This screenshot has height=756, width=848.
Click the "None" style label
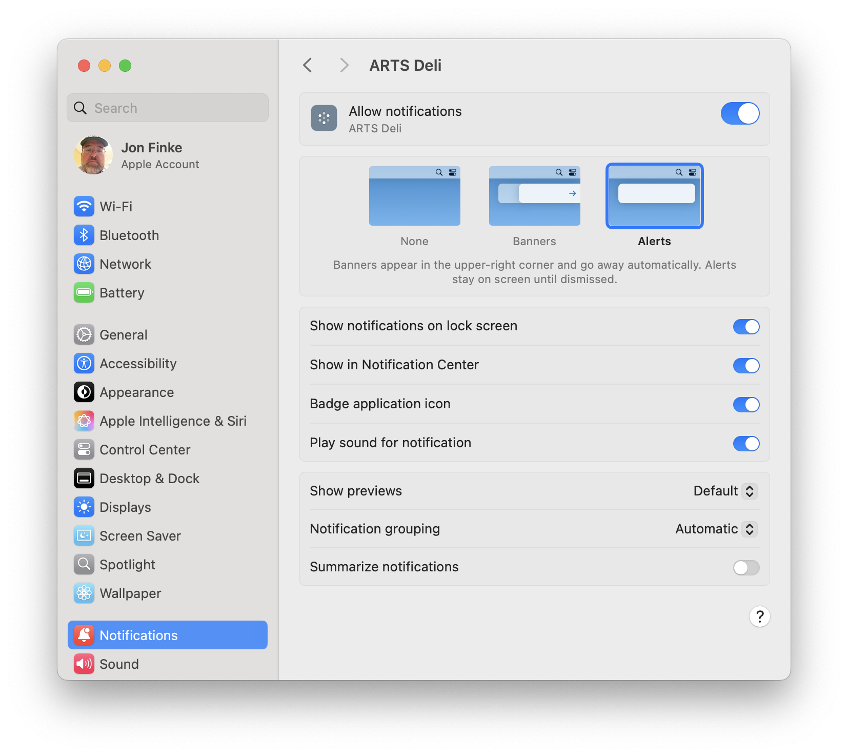[415, 242]
